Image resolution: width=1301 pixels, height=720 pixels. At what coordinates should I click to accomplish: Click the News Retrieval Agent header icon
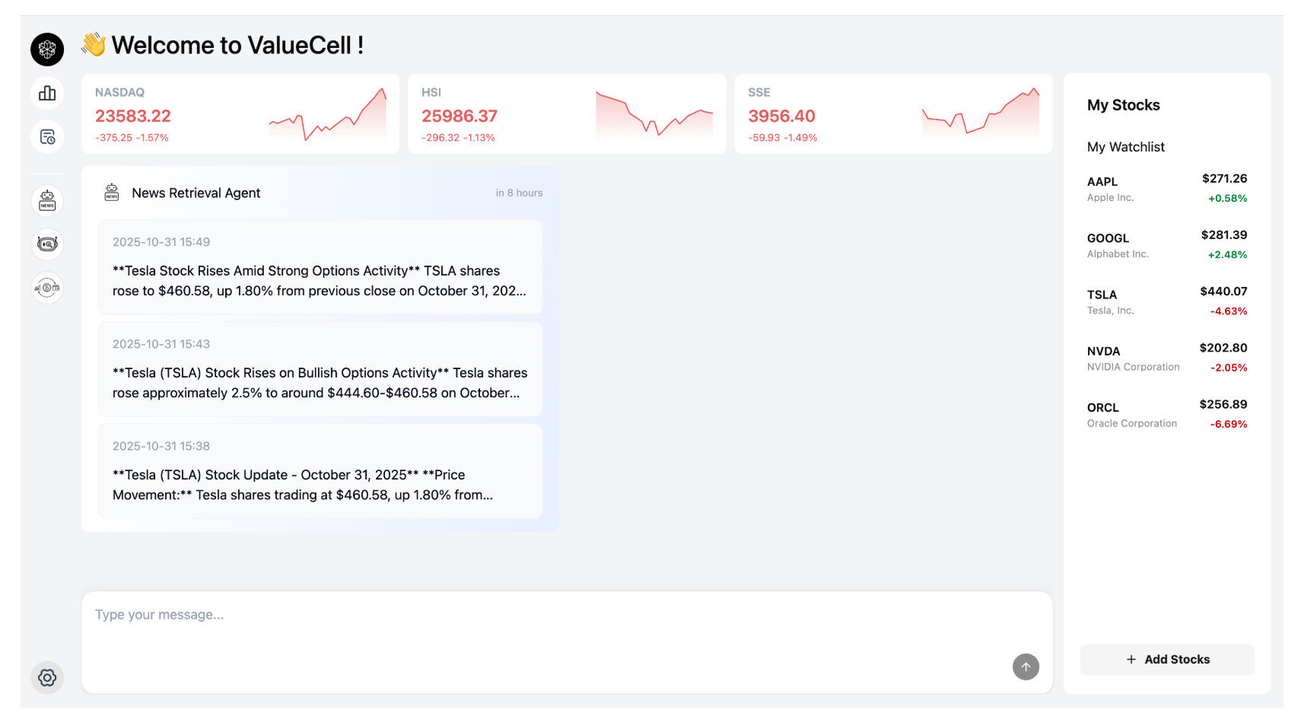(x=112, y=193)
